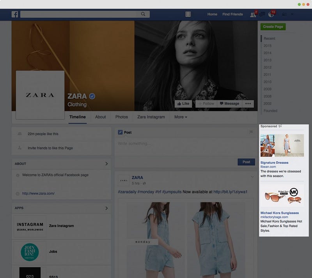
Task: Select the Timeline tab
Action: tap(78, 117)
